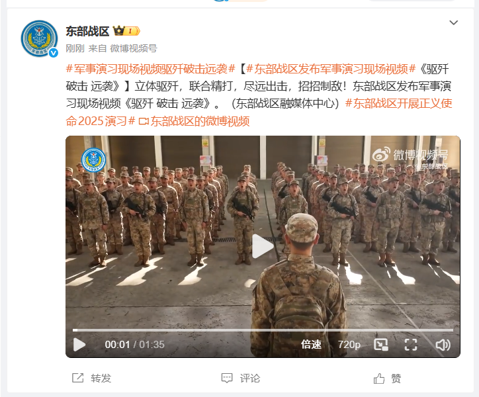Viewport: 479px width, 397px height.
Task: Open the 倍速 playback speed menu
Action: [x=311, y=345]
